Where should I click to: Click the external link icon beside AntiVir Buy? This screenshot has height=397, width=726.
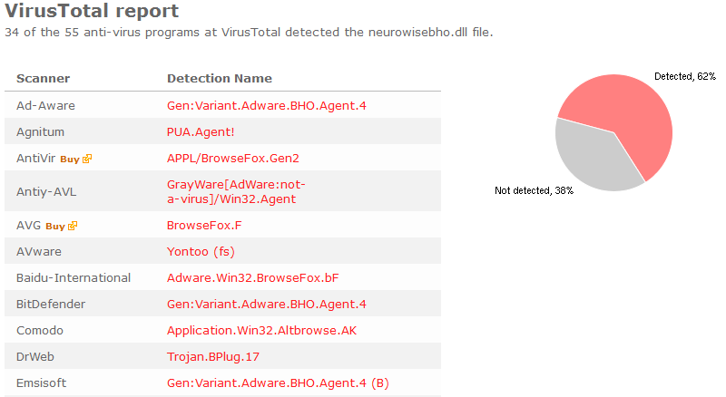click(x=87, y=159)
